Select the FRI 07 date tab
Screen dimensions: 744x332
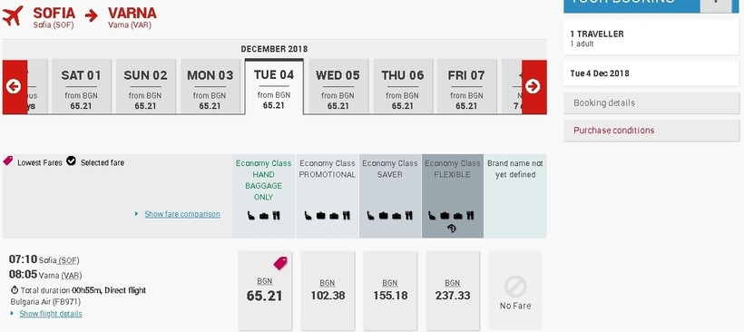tap(466, 86)
